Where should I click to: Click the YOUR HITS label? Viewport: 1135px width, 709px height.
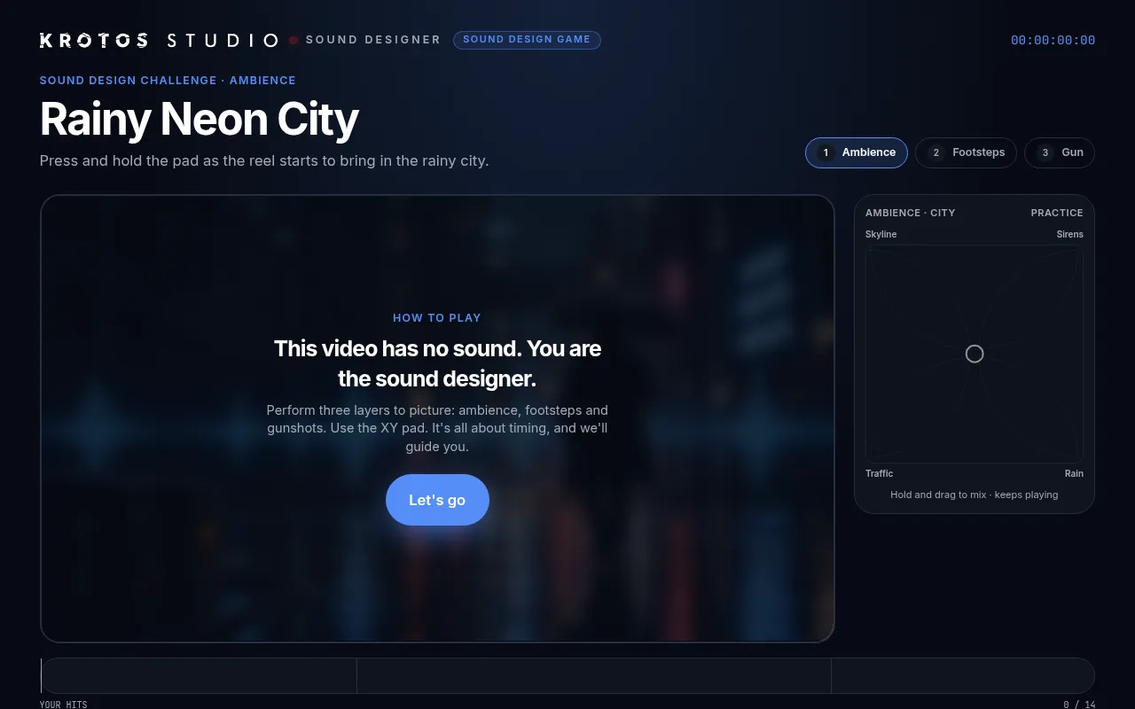pos(64,705)
